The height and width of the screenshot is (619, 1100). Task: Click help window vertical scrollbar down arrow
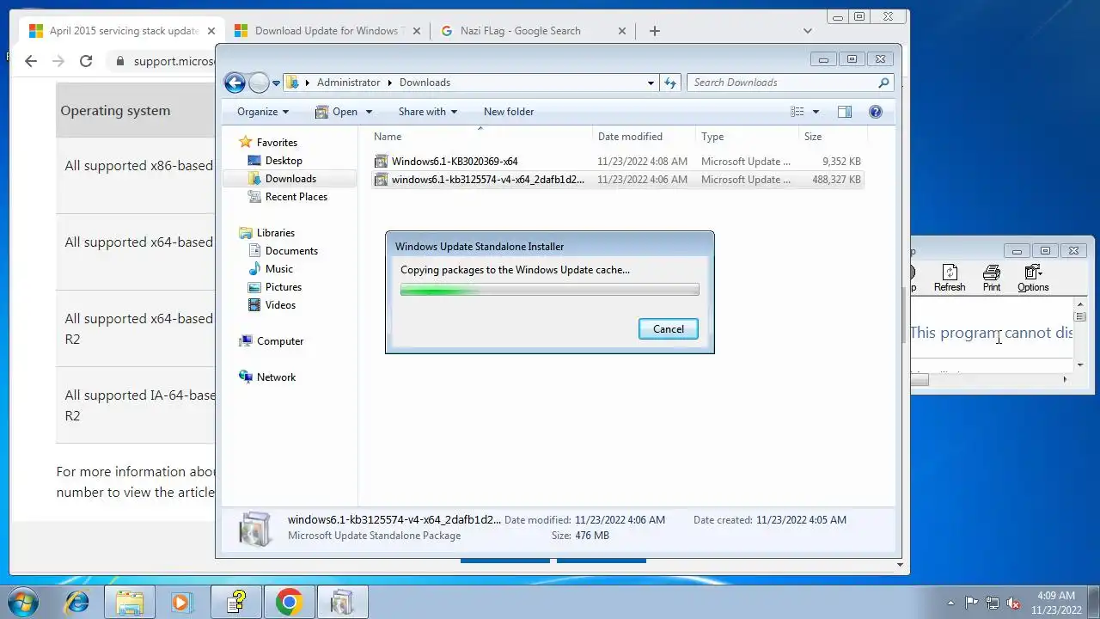point(1080,365)
